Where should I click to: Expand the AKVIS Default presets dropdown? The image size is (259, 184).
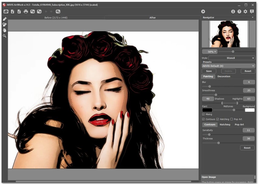pos(228,66)
